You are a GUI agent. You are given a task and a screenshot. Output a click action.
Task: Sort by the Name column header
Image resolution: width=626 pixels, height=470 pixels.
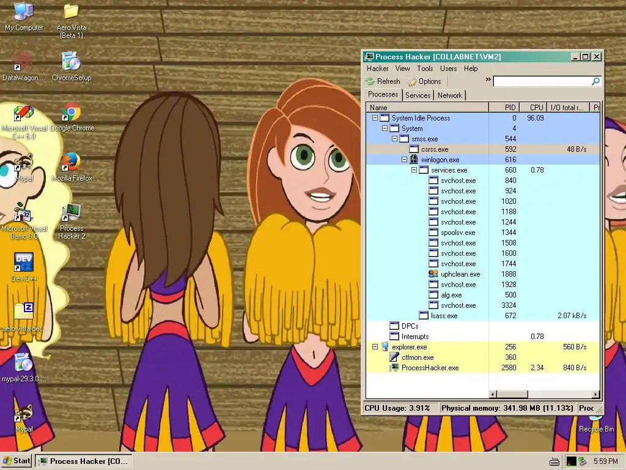(427, 107)
